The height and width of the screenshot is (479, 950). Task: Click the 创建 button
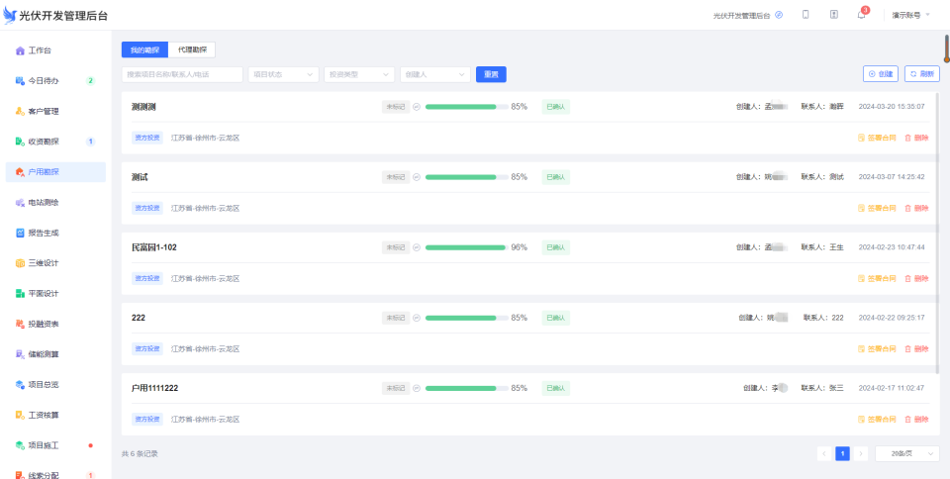tap(881, 74)
